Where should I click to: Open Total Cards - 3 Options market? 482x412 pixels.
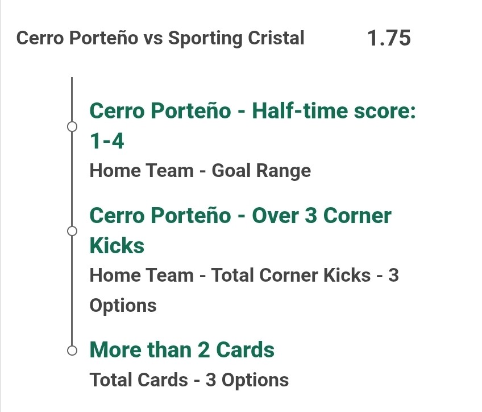click(189, 380)
